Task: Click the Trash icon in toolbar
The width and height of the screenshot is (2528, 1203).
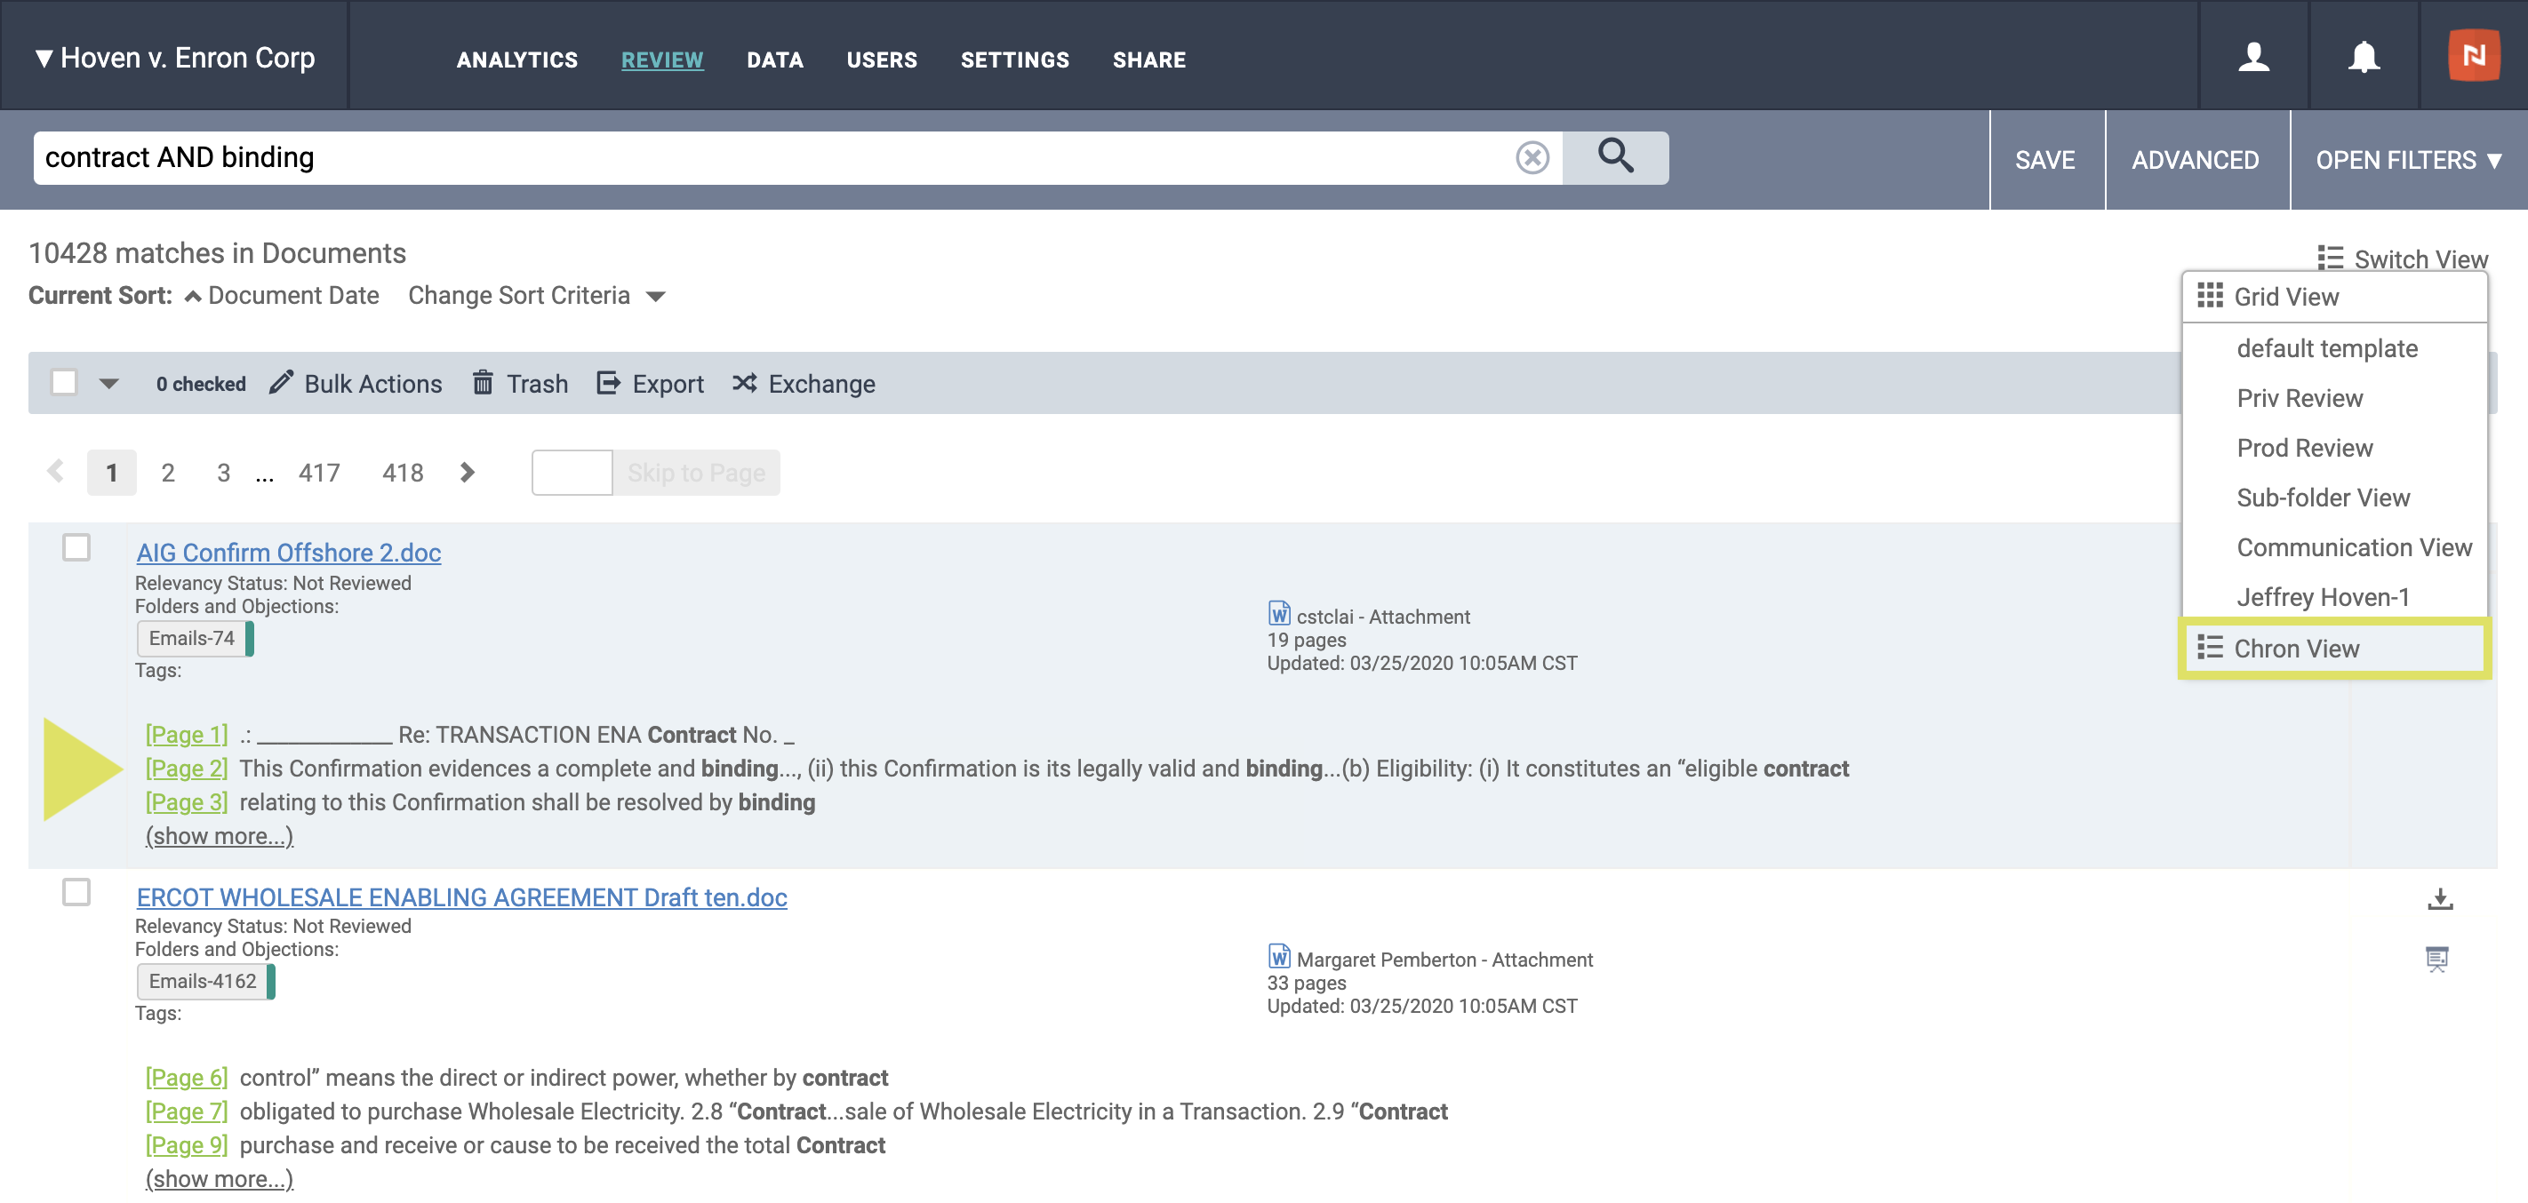Action: [483, 383]
